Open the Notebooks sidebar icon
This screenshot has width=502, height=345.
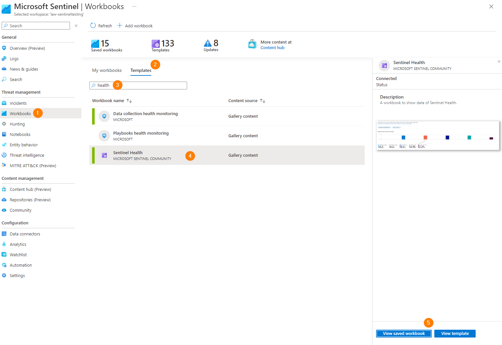[x=4, y=134]
